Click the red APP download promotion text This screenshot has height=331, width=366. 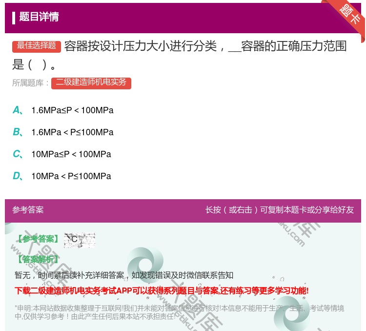162,291
